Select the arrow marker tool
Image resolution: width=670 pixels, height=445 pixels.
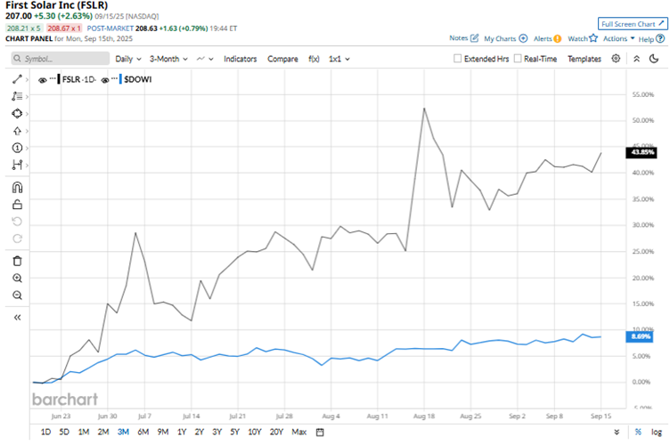(x=17, y=131)
